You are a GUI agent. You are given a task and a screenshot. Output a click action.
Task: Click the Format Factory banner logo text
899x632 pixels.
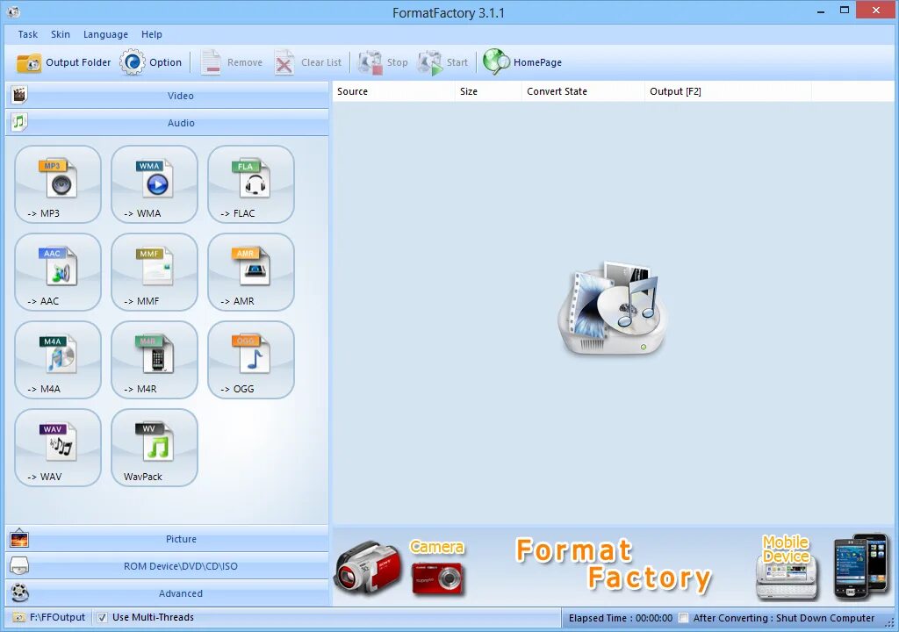(x=614, y=565)
